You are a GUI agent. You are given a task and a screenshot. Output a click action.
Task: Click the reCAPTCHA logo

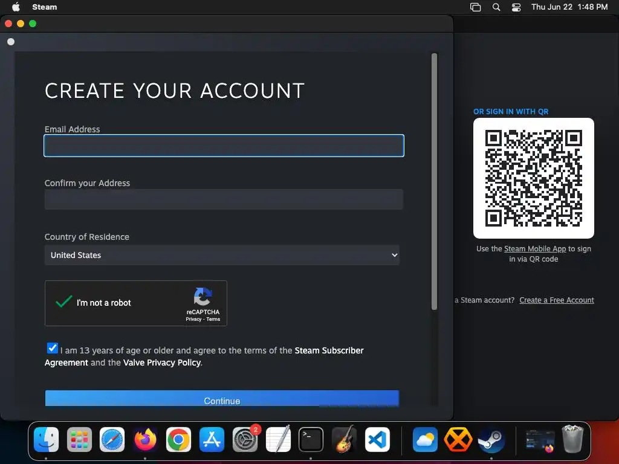[203, 297]
